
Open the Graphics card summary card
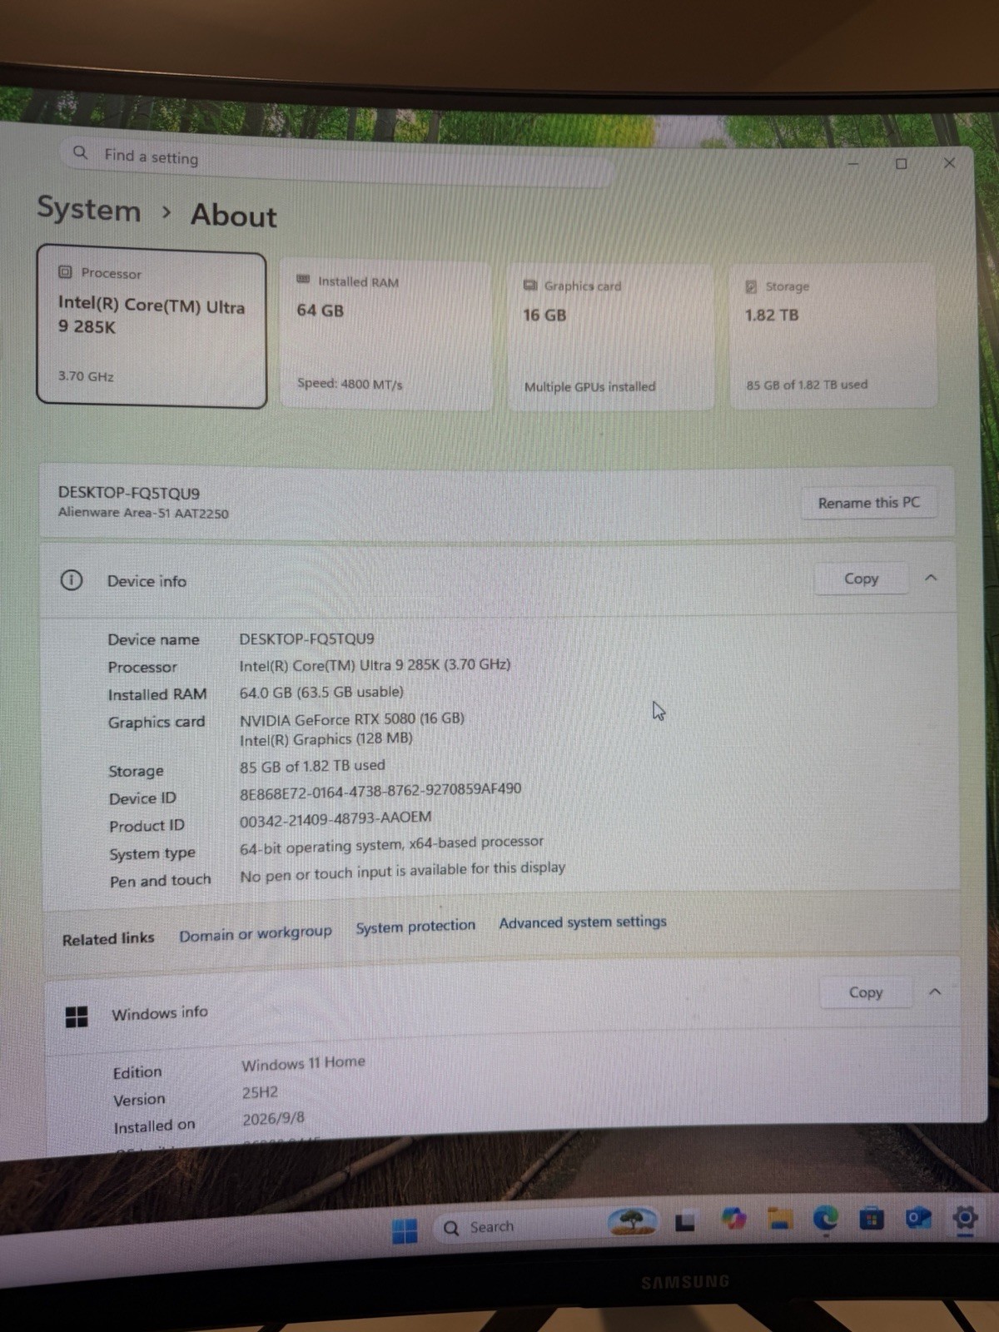(610, 336)
